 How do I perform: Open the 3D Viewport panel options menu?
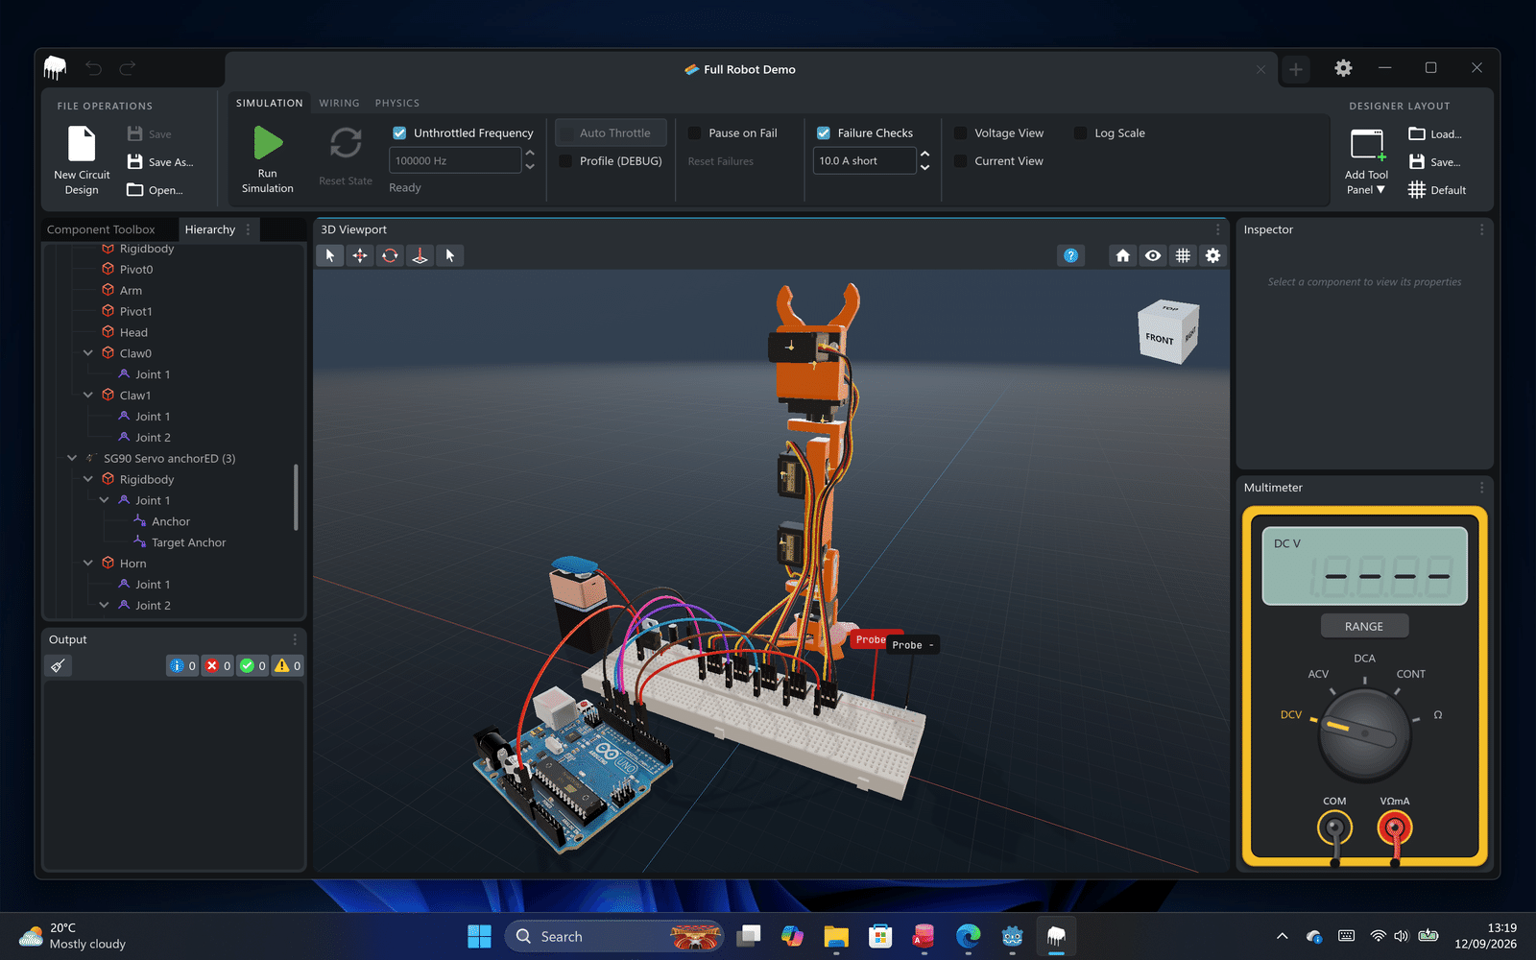tap(1218, 229)
